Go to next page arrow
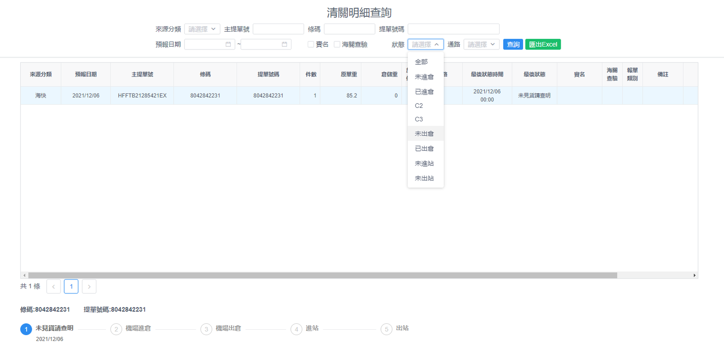The image size is (724, 346). (89, 287)
